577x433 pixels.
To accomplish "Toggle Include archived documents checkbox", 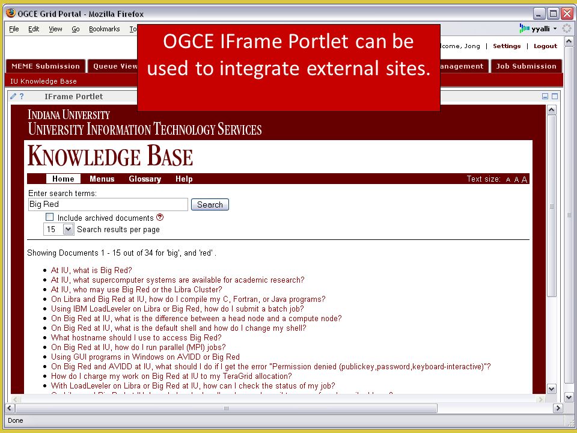I will coord(49,217).
